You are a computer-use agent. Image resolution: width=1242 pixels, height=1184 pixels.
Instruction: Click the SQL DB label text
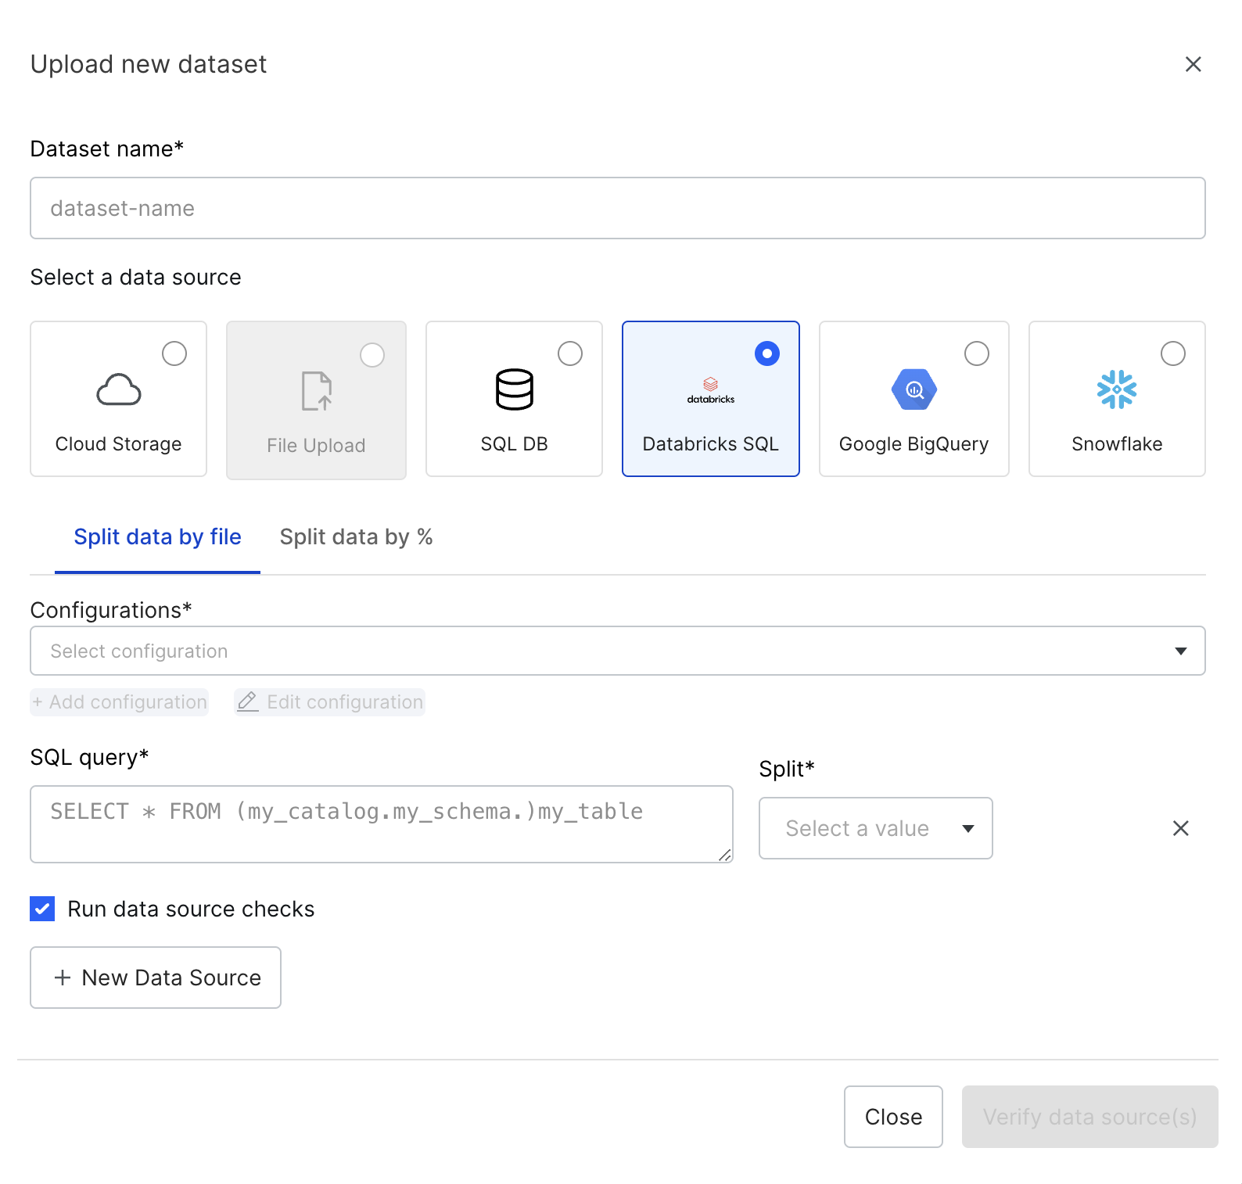[x=515, y=444]
